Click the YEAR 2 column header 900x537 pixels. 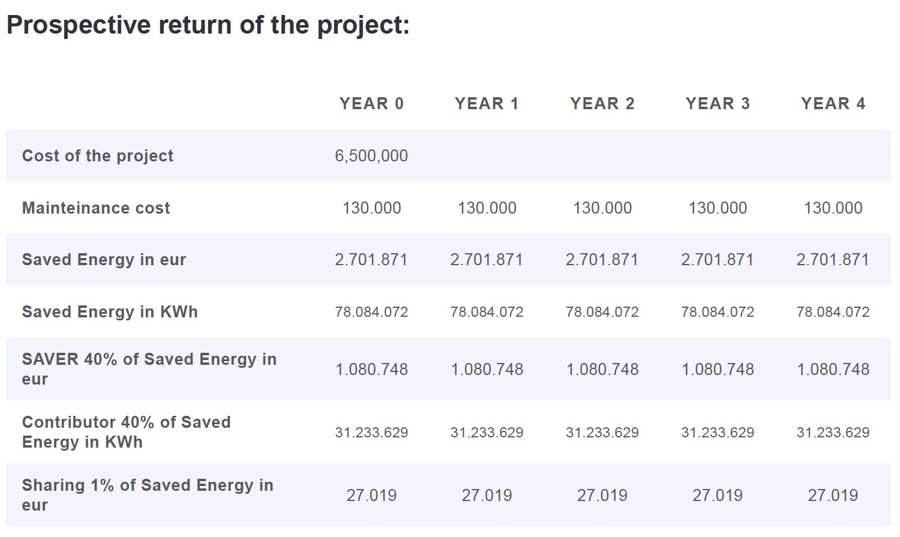(x=602, y=104)
